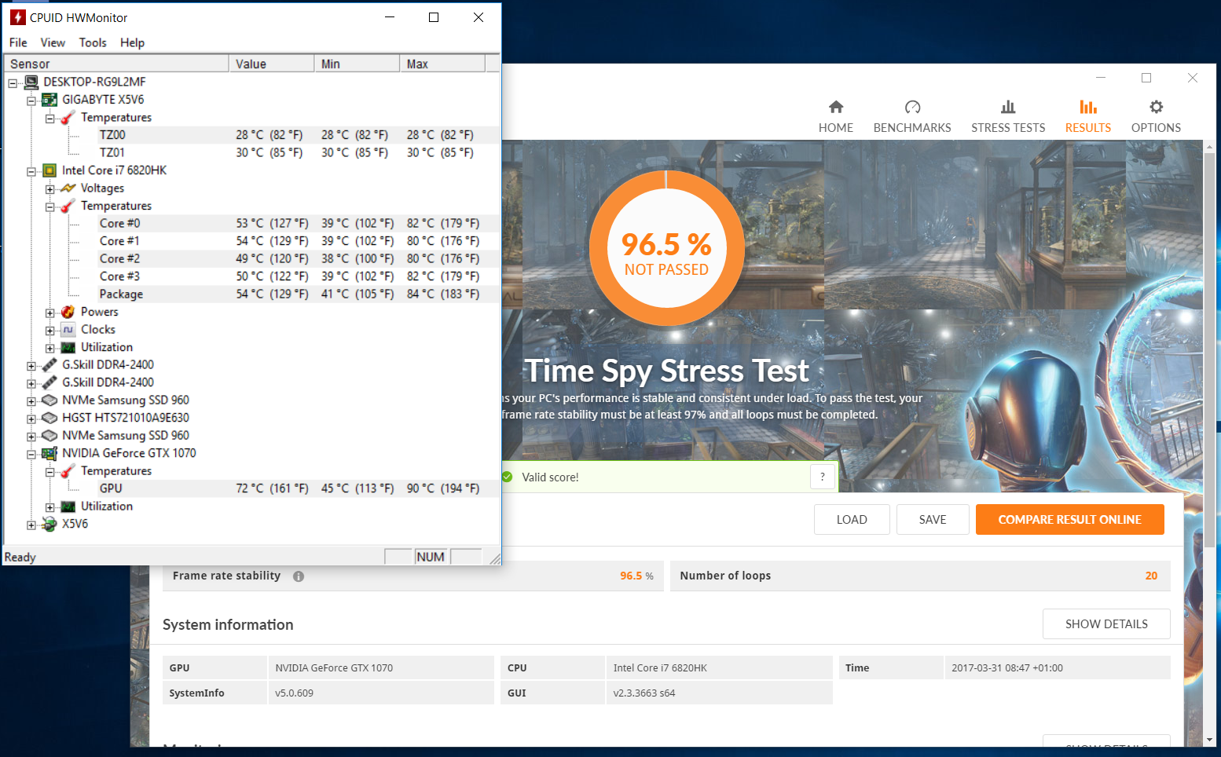
Task: Collapse the GIGABYTE X5V6 node
Action: [31, 101]
